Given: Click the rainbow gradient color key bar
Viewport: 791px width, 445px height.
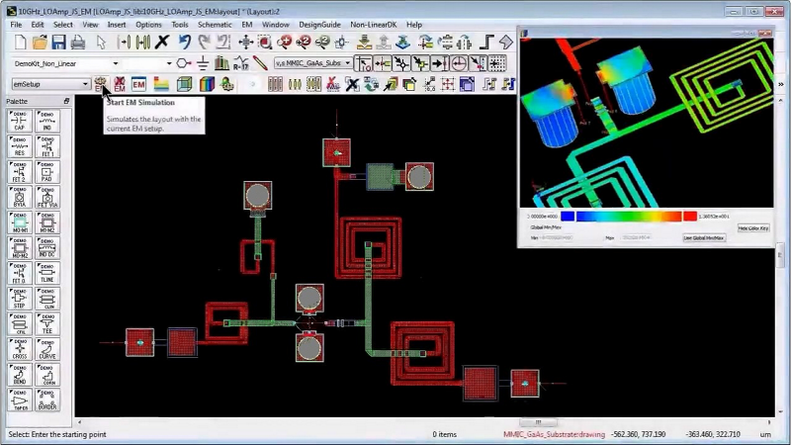Looking at the screenshot, I should (x=629, y=216).
